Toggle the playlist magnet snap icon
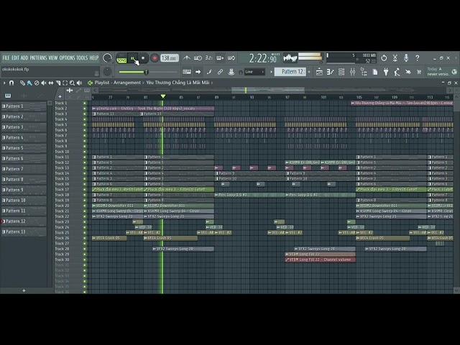460x345 pixels. point(11,83)
